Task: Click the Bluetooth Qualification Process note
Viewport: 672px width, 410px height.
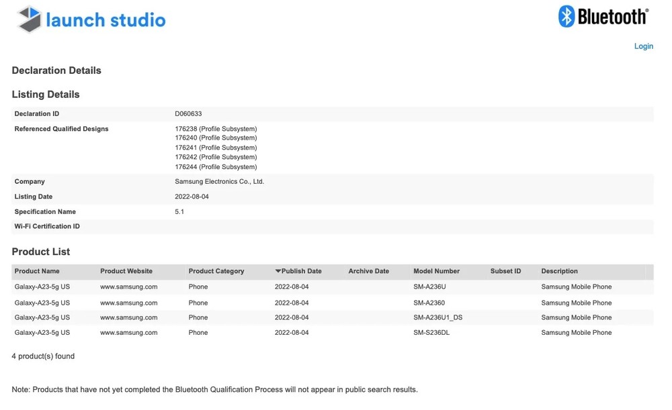Action: (x=214, y=389)
